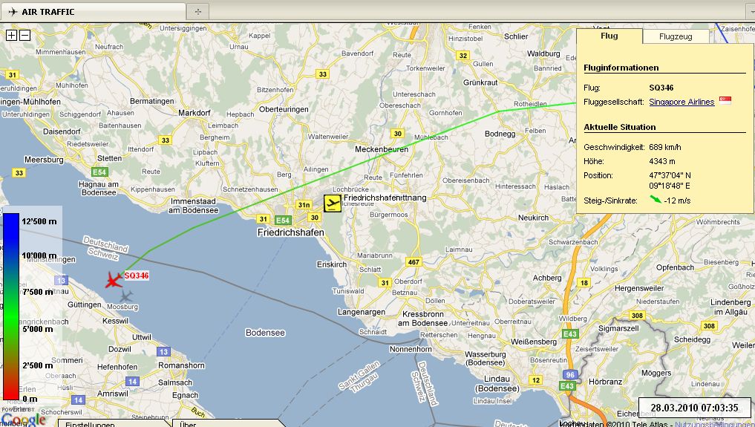The image size is (755, 427).
Task: Click the Friedrichshafen airport marker icon
Action: [333, 203]
